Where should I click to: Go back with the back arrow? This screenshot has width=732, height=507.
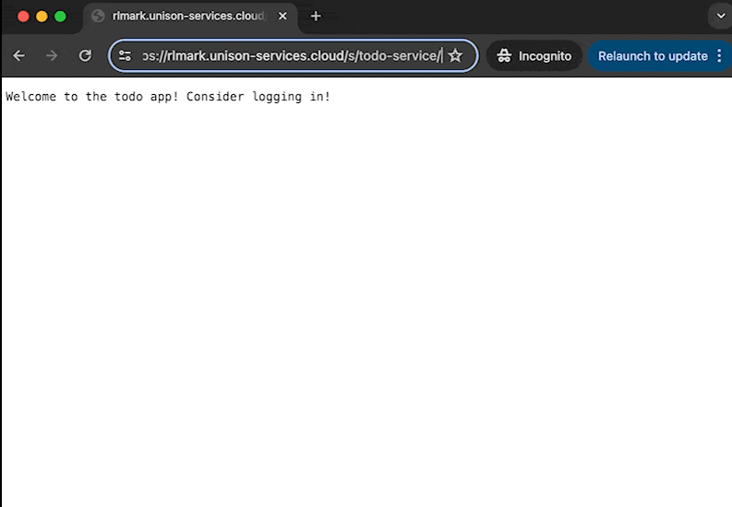click(x=19, y=56)
